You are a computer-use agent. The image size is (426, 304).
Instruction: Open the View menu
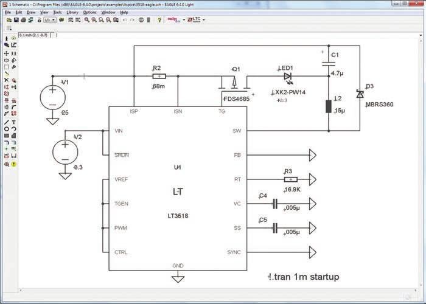pos(44,12)
